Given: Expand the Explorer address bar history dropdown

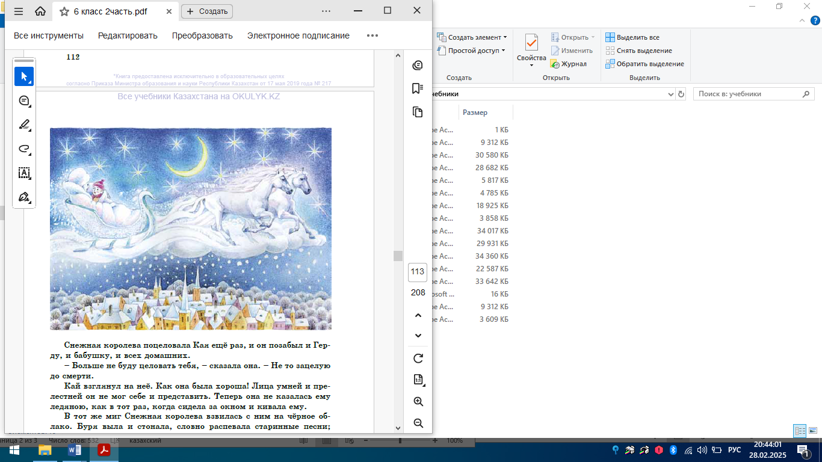Looking at the screenshot, I should (672, 94).
